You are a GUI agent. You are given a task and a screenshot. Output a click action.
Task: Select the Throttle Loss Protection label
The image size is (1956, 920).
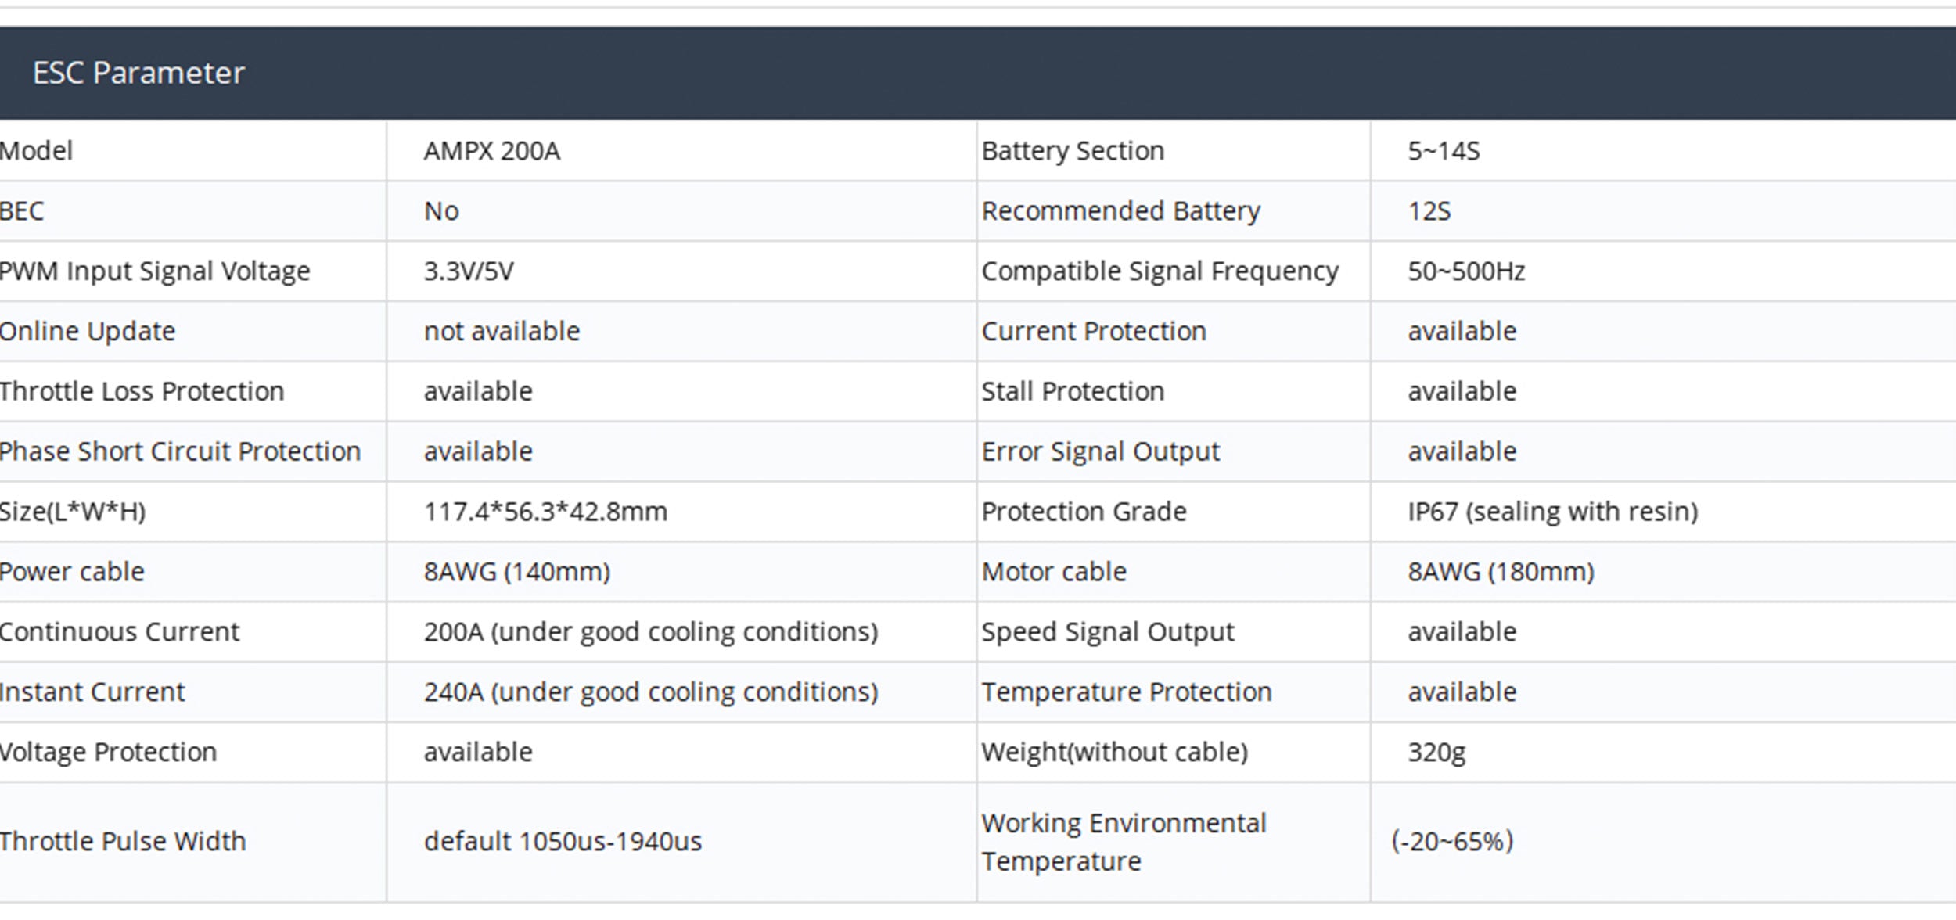pyautogui.click(x=142, y=391)
